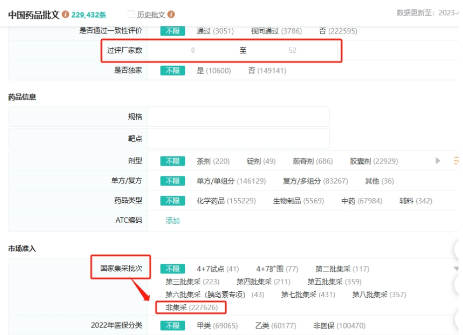
Task: Filter by 第三批集采 (223)
Action: 192,282
